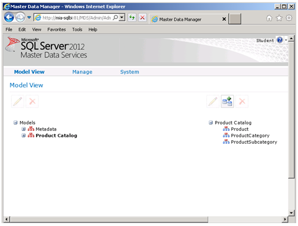This screenshot has height=226, width=298.
Task: Open the Edit menu
Action: pyautogui.click(x=22, y=30)
